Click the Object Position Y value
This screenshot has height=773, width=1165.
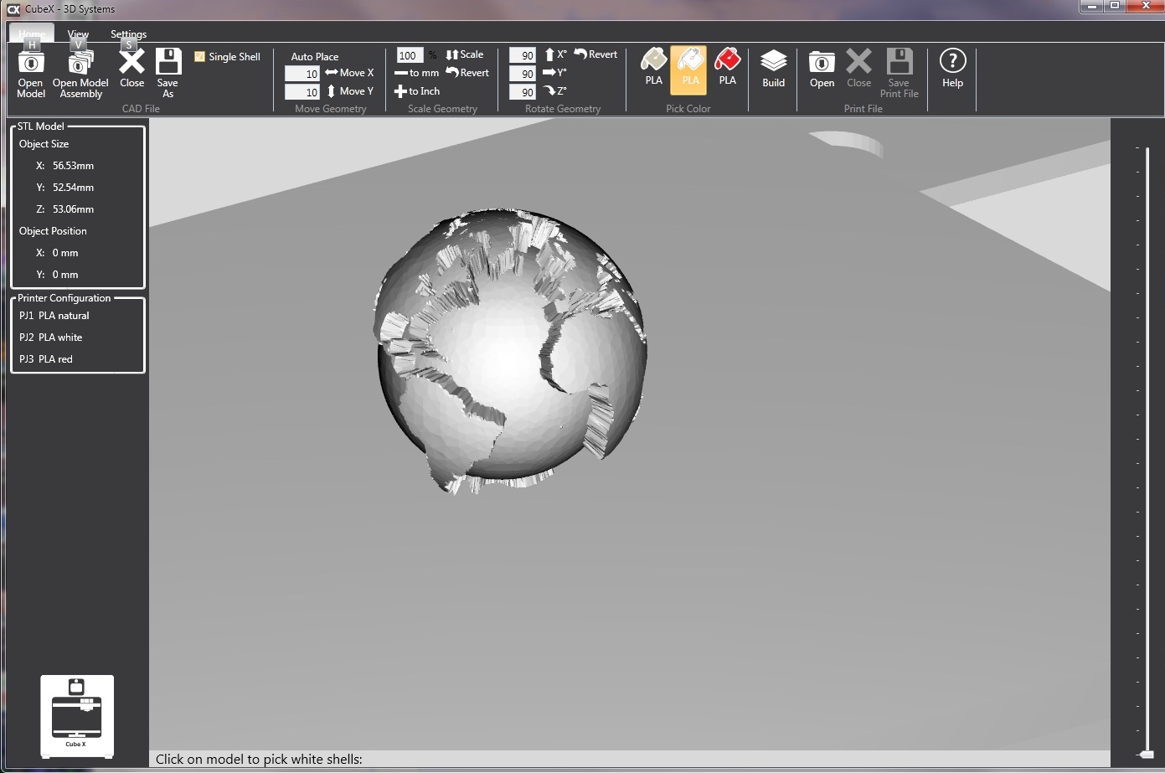point(65,275)
